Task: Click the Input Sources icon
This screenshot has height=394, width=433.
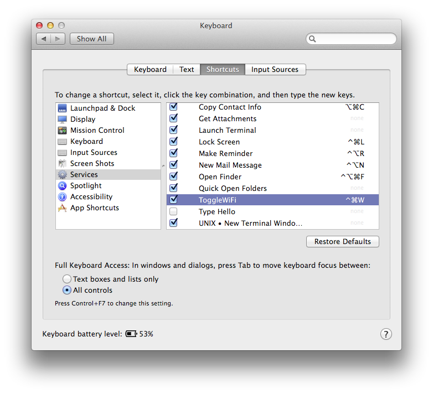Action: click(x=63, y=153)
